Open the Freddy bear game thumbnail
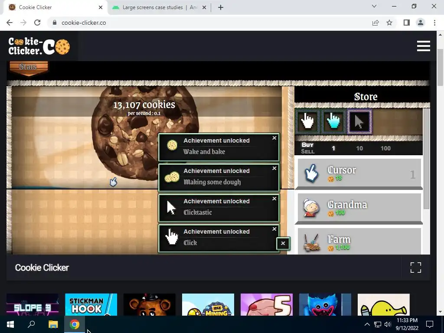This screenshot has width=444, height=333. point(149,305)
